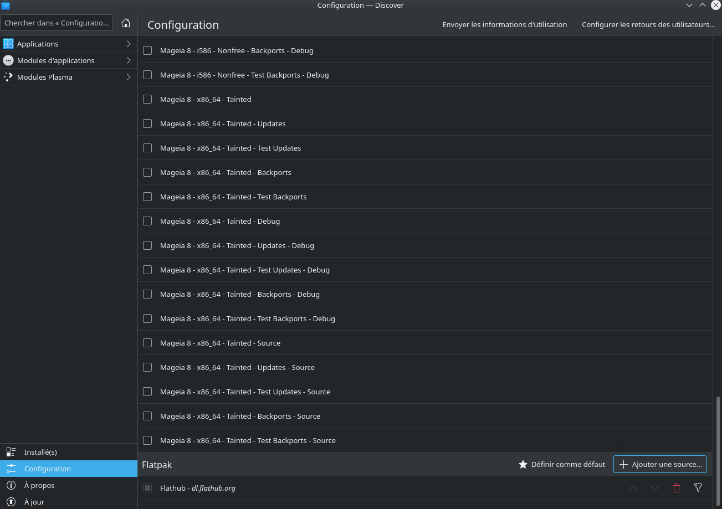Check Tainted - Updates - Debug source
This screenshot has width=722, height=509.
pos(147,245)
